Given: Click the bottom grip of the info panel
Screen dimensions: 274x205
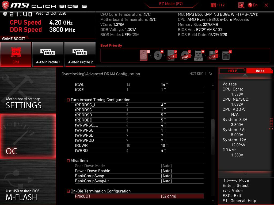Looking at the screenshot, I should point(245,174).
